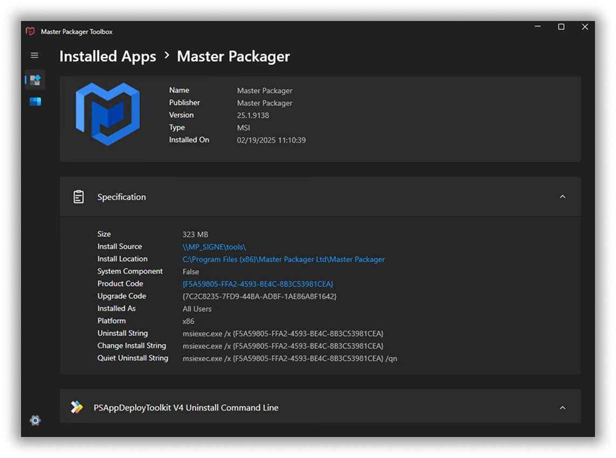Click the PSAppDeployToolkit section icon

click(77, 407)
